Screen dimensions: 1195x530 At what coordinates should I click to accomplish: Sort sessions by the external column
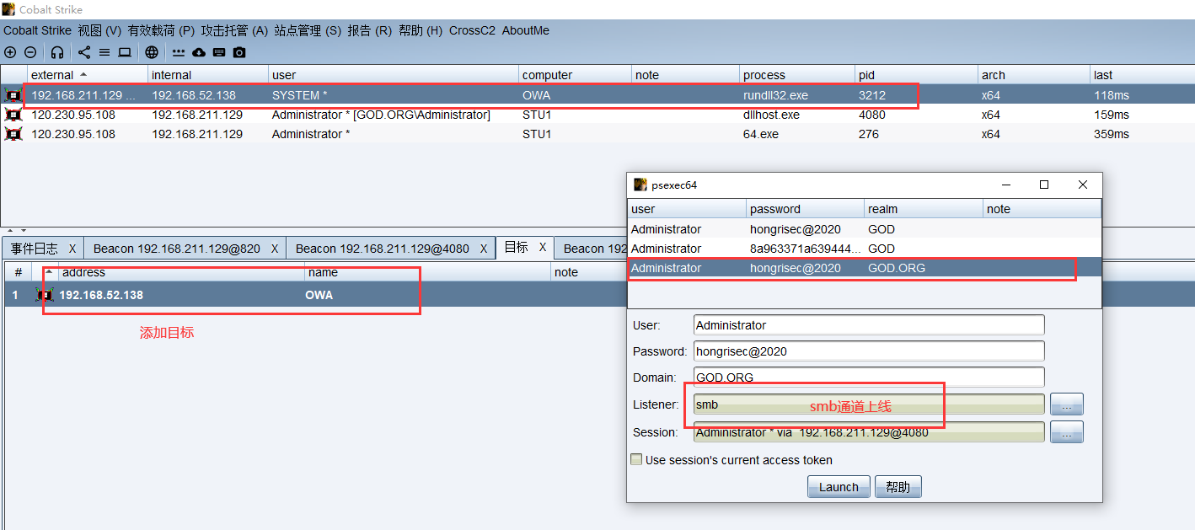pyautogui.click(x=87, y=75)
